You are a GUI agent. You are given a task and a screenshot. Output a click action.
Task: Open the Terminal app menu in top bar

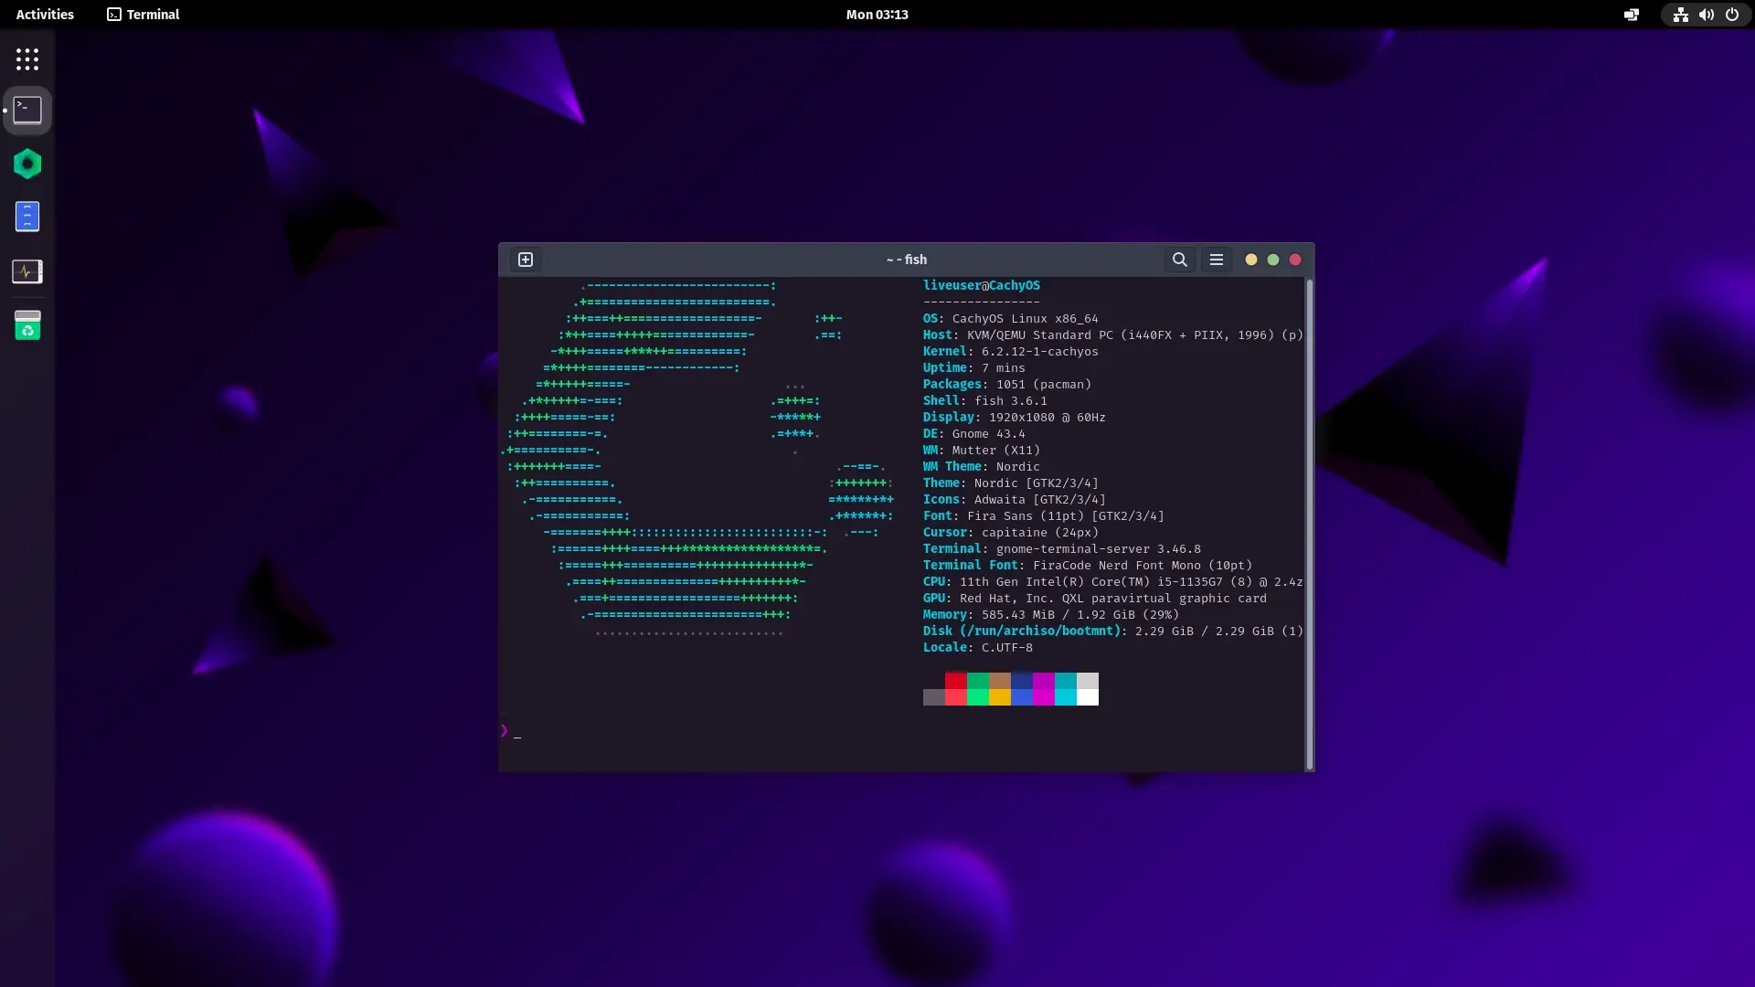[x=144, y=15]
